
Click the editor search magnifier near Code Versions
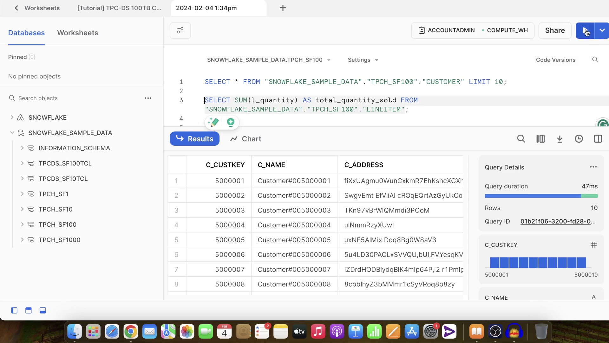pyautogui.click(x=595, y=60)
